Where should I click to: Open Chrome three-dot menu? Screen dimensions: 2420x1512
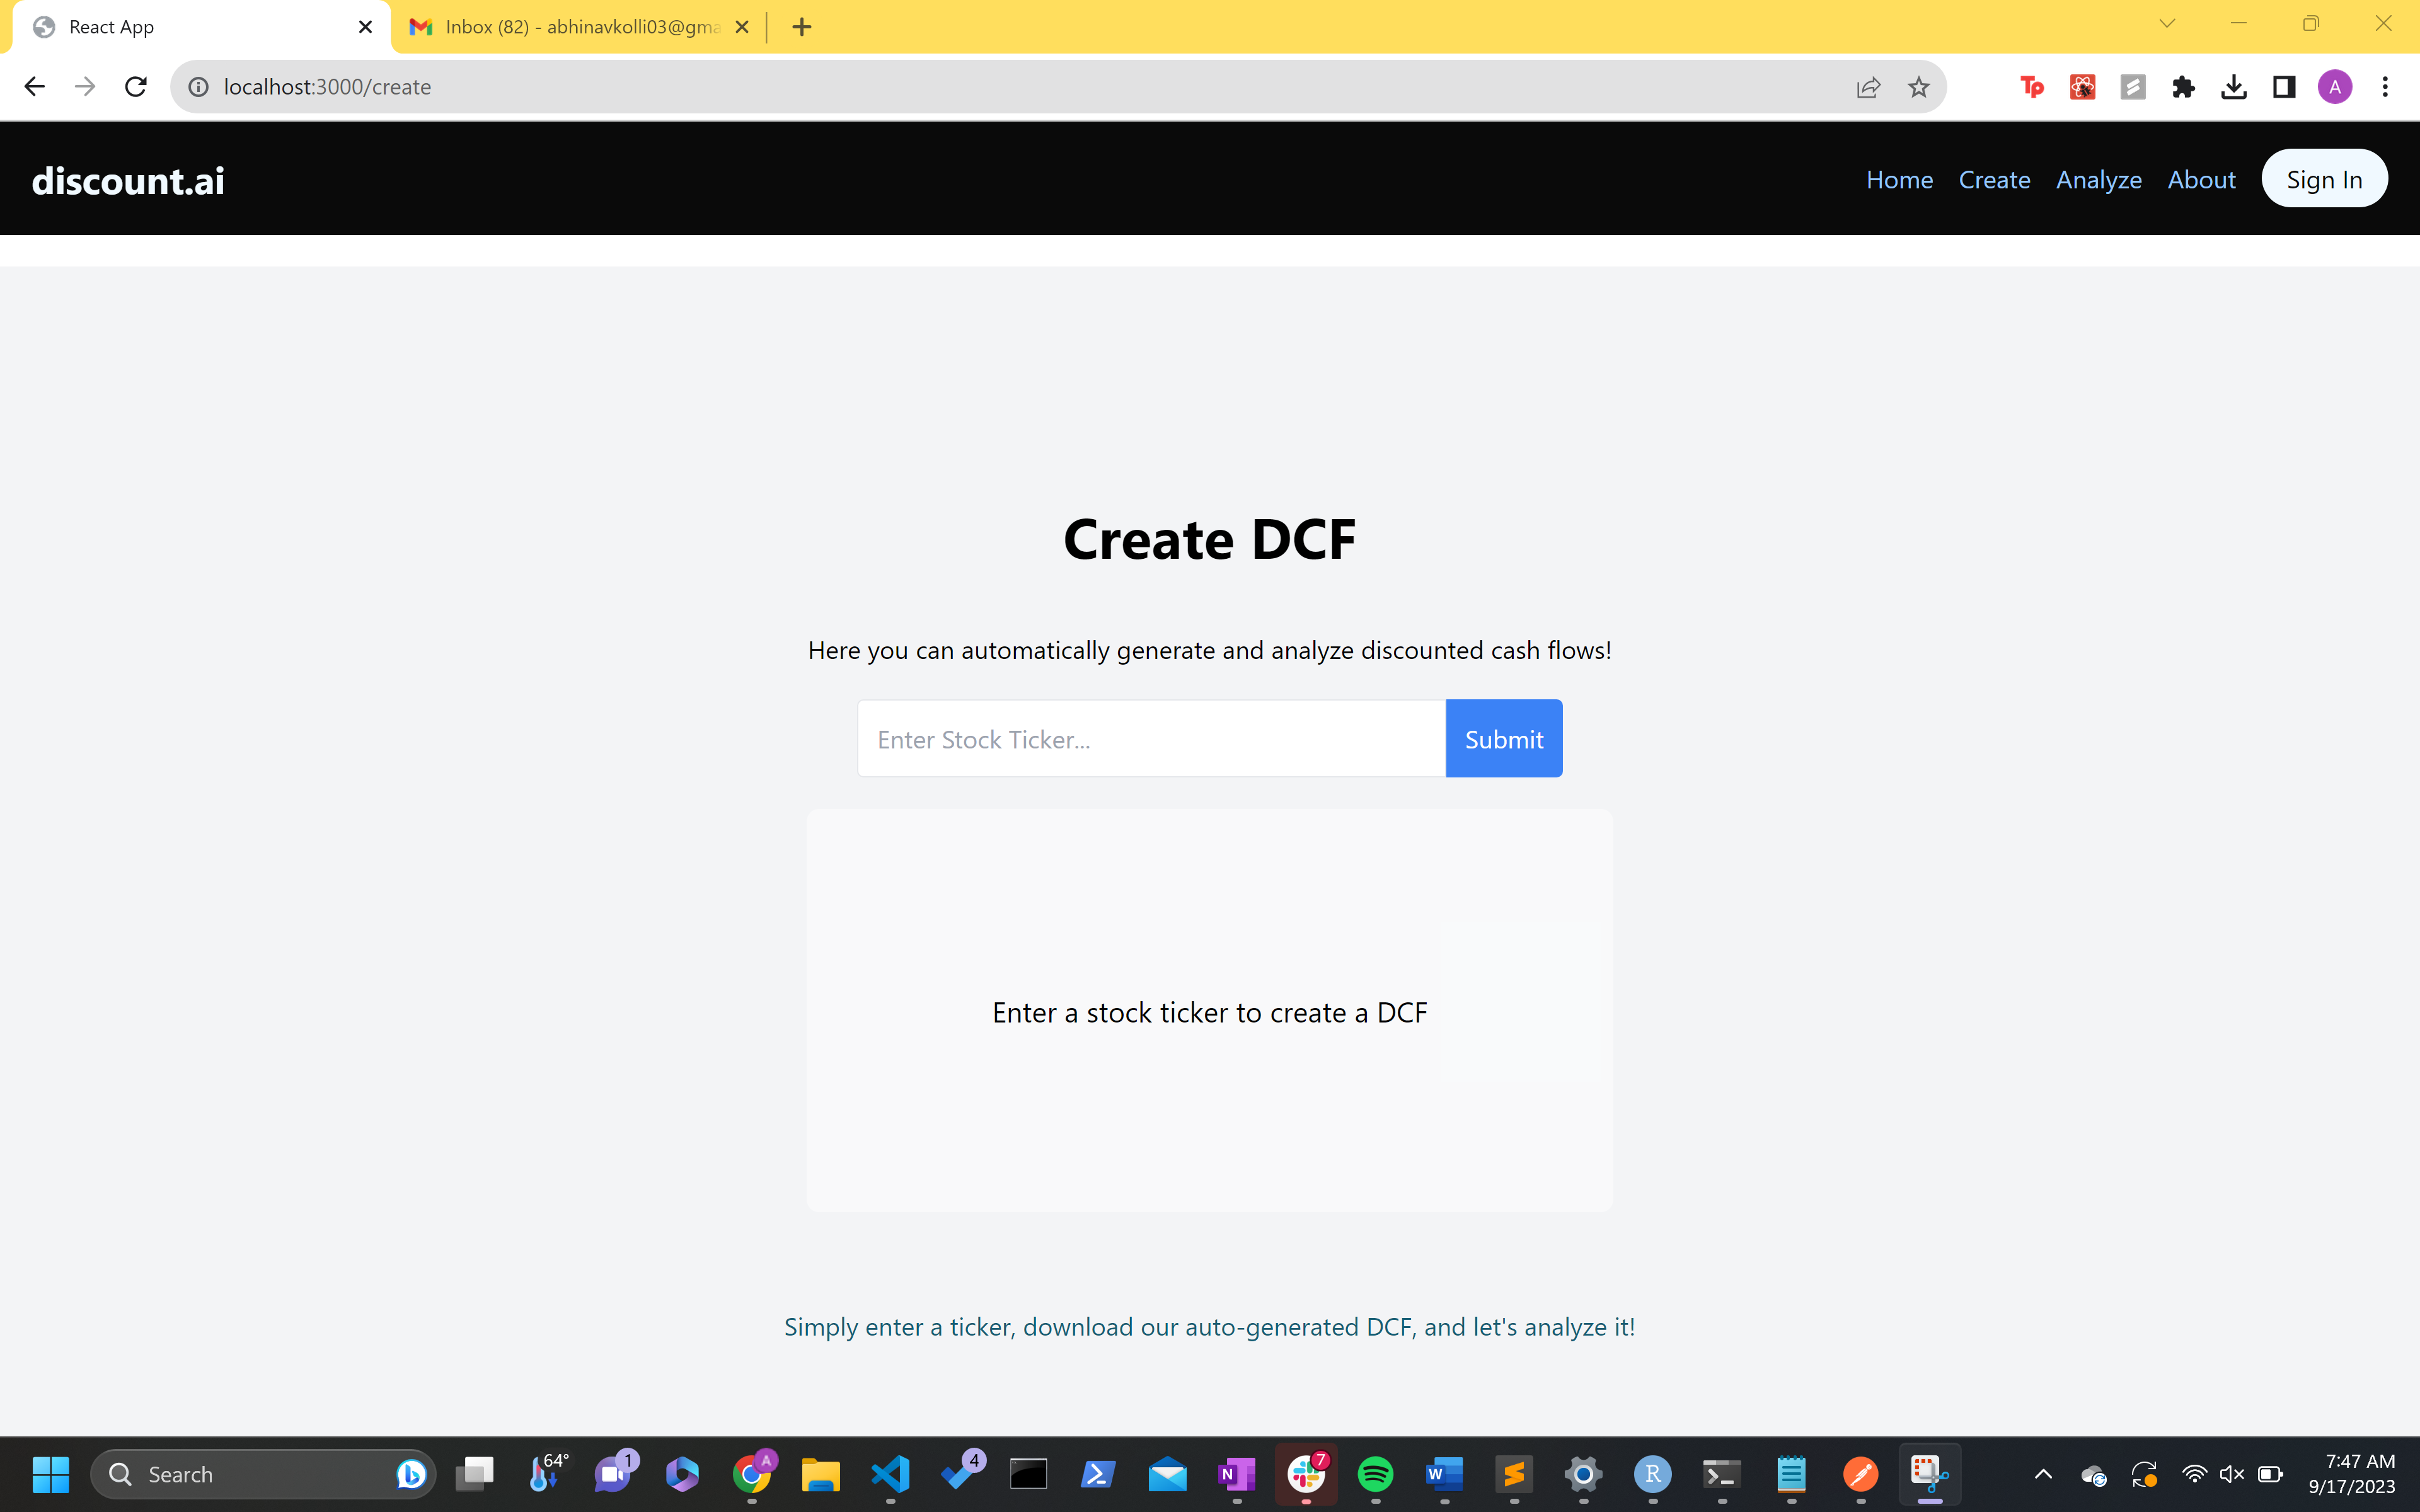tap(2385, 87)
